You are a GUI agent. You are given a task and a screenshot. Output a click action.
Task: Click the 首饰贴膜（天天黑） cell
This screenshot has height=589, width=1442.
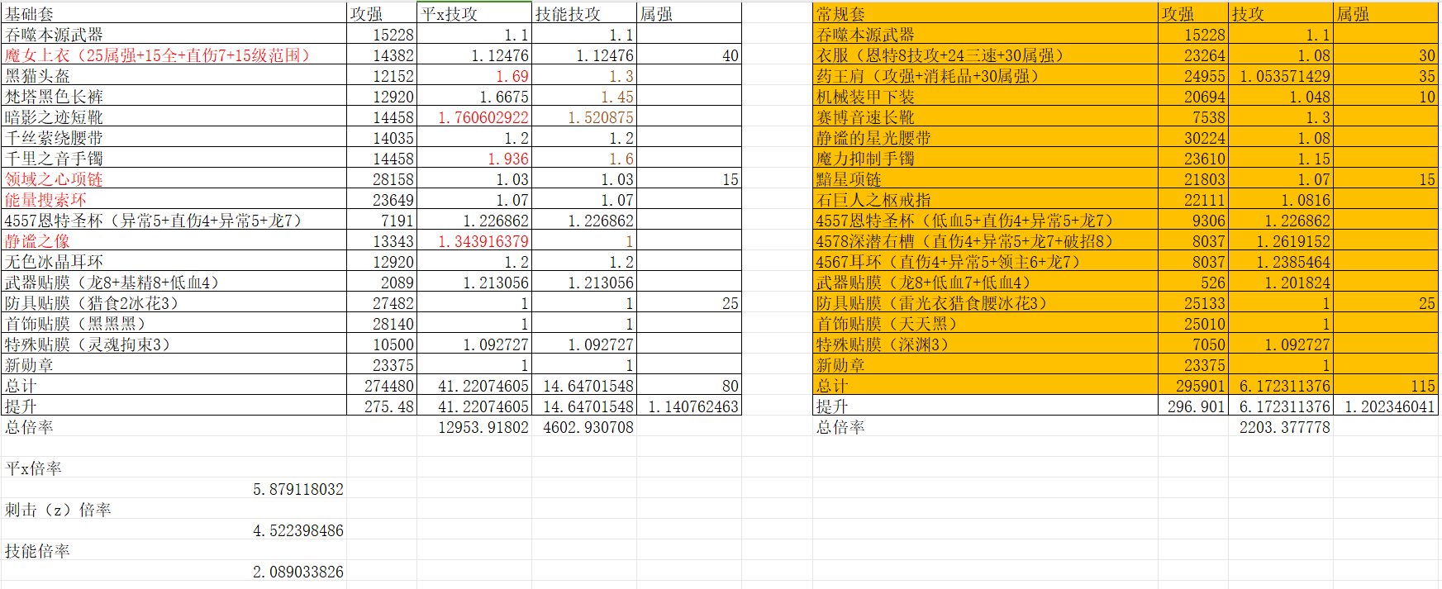pyautogui.click(x=985, y=324)
